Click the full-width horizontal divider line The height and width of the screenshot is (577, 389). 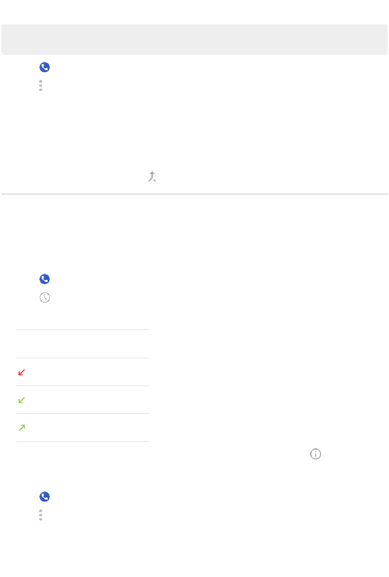[x=194, y=194]
